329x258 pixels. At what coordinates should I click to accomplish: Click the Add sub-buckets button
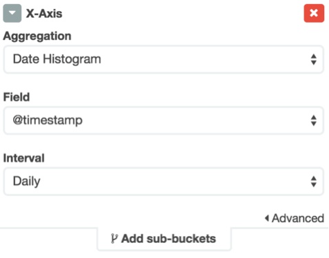[164, 239]
